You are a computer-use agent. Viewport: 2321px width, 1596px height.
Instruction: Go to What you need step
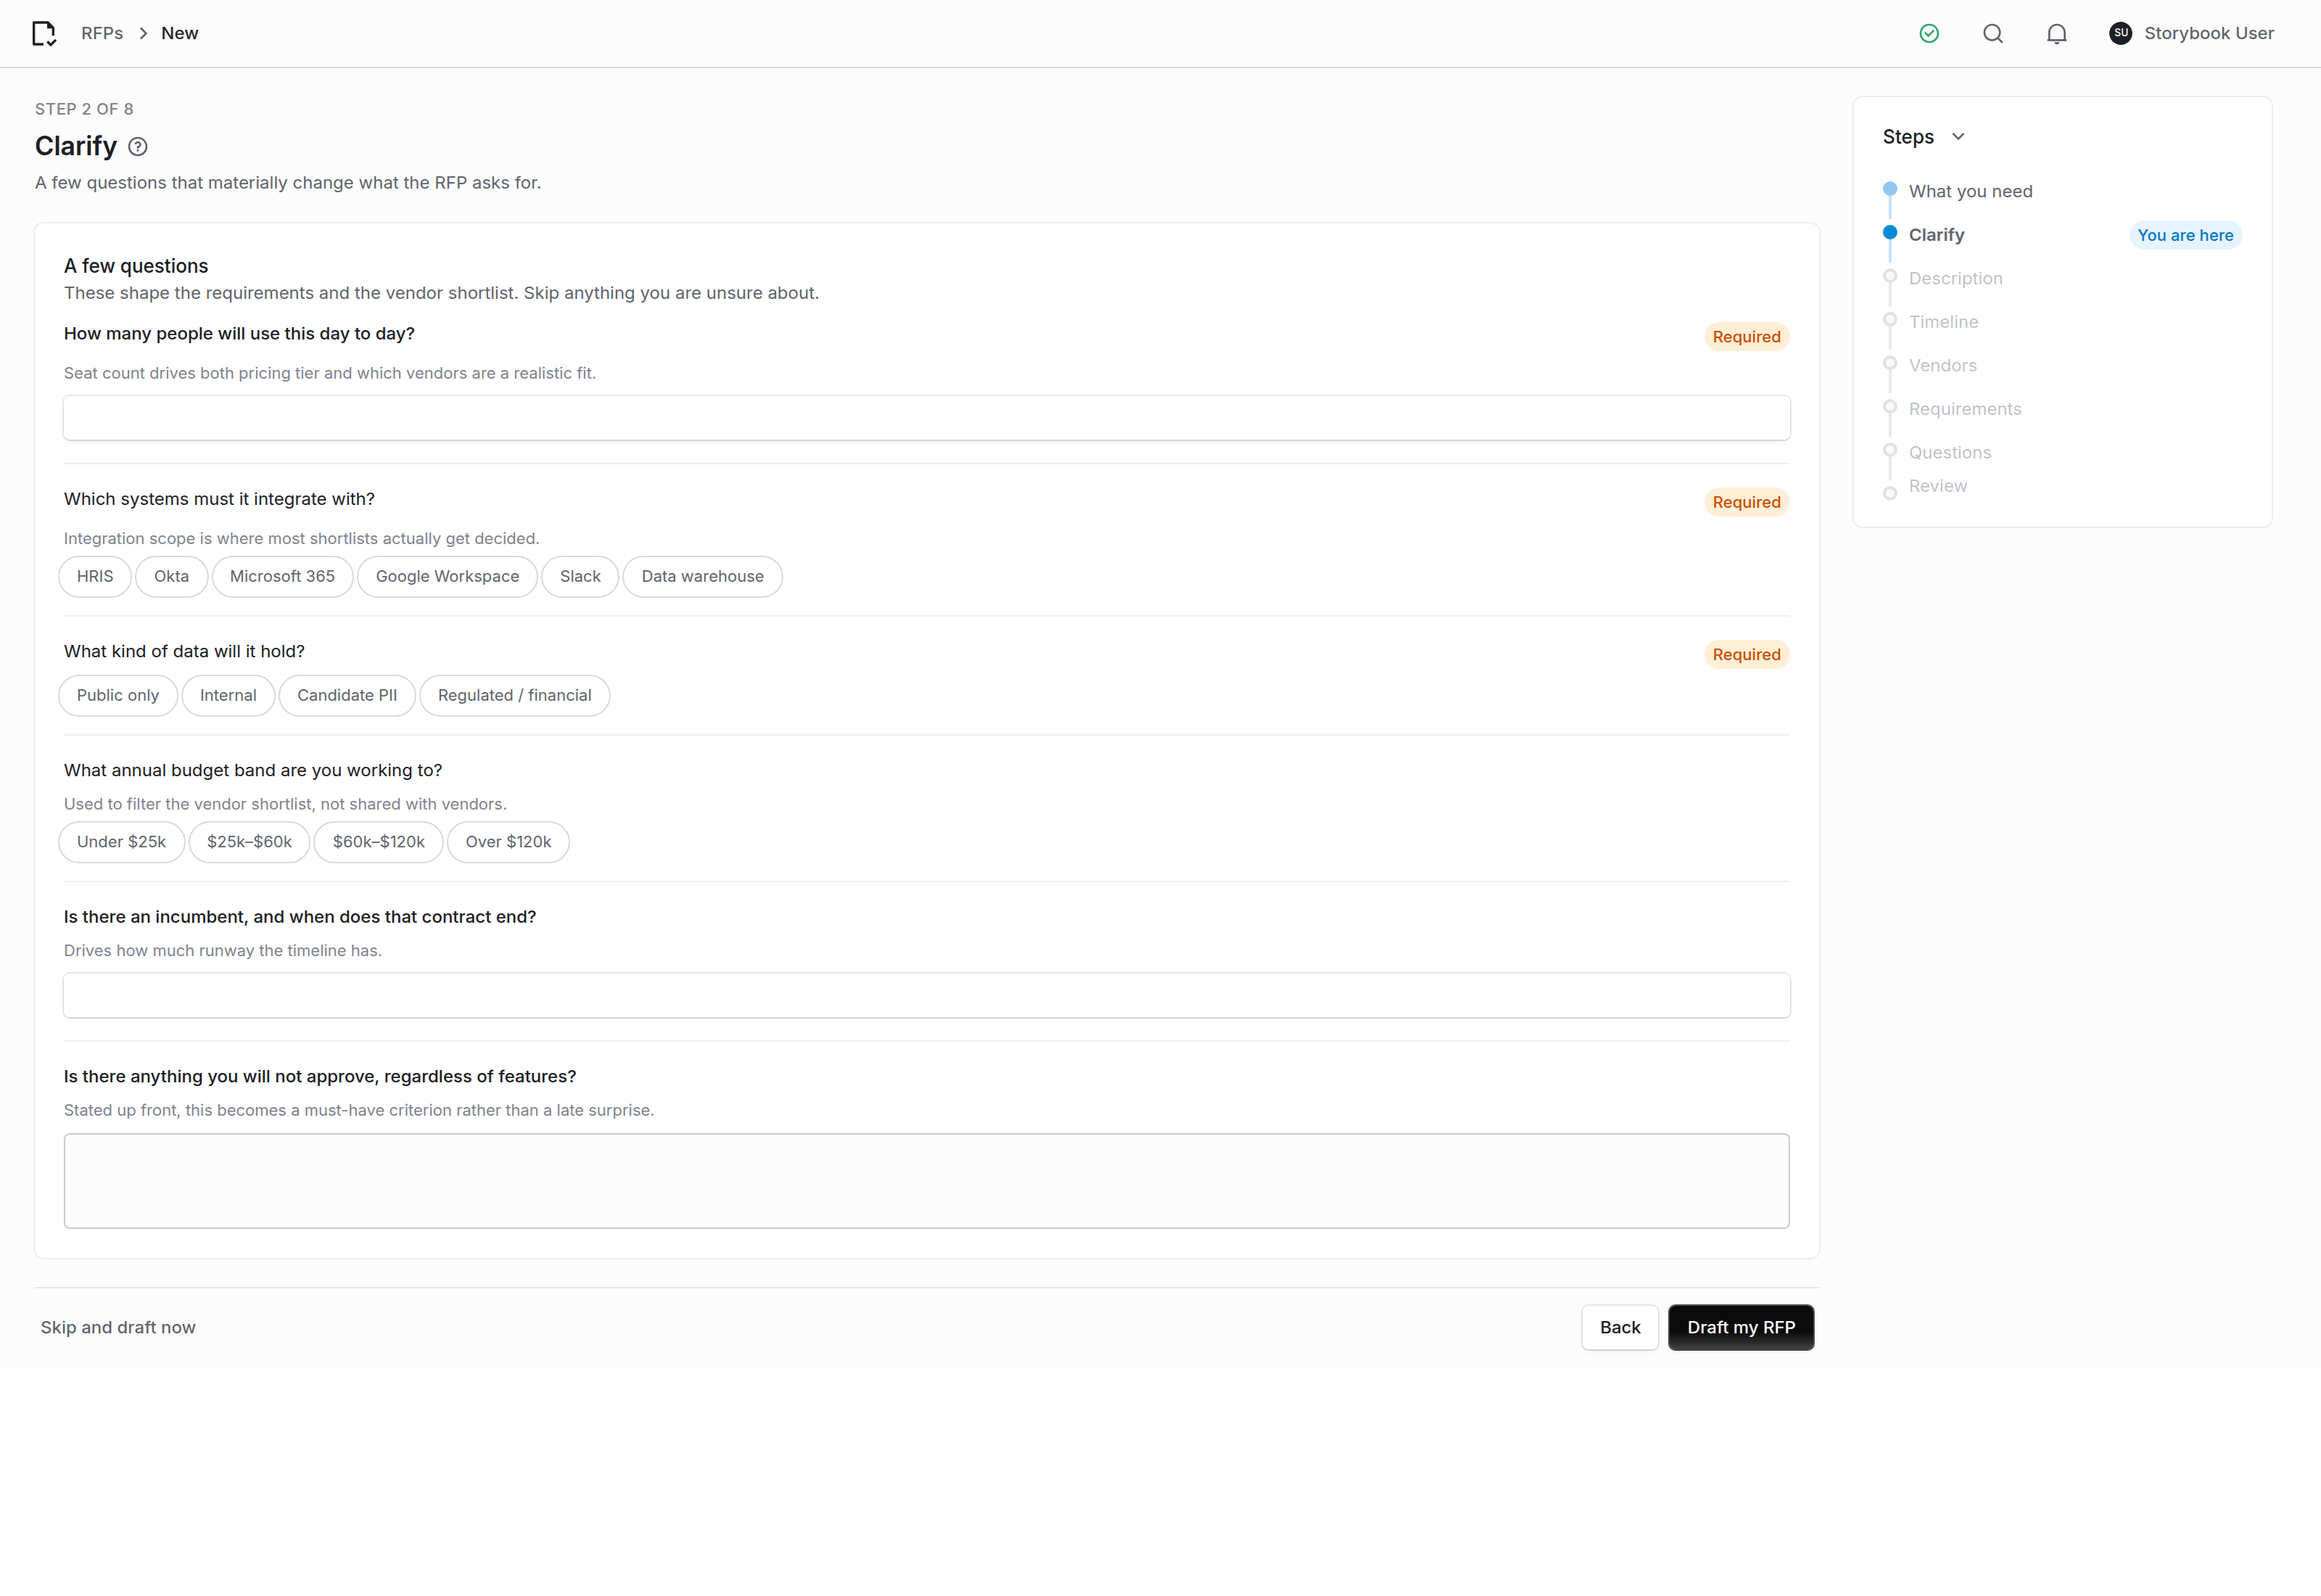(x=1970, y=191)
